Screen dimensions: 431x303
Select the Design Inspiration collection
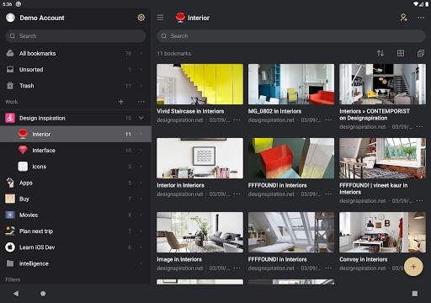click(76, 118)
